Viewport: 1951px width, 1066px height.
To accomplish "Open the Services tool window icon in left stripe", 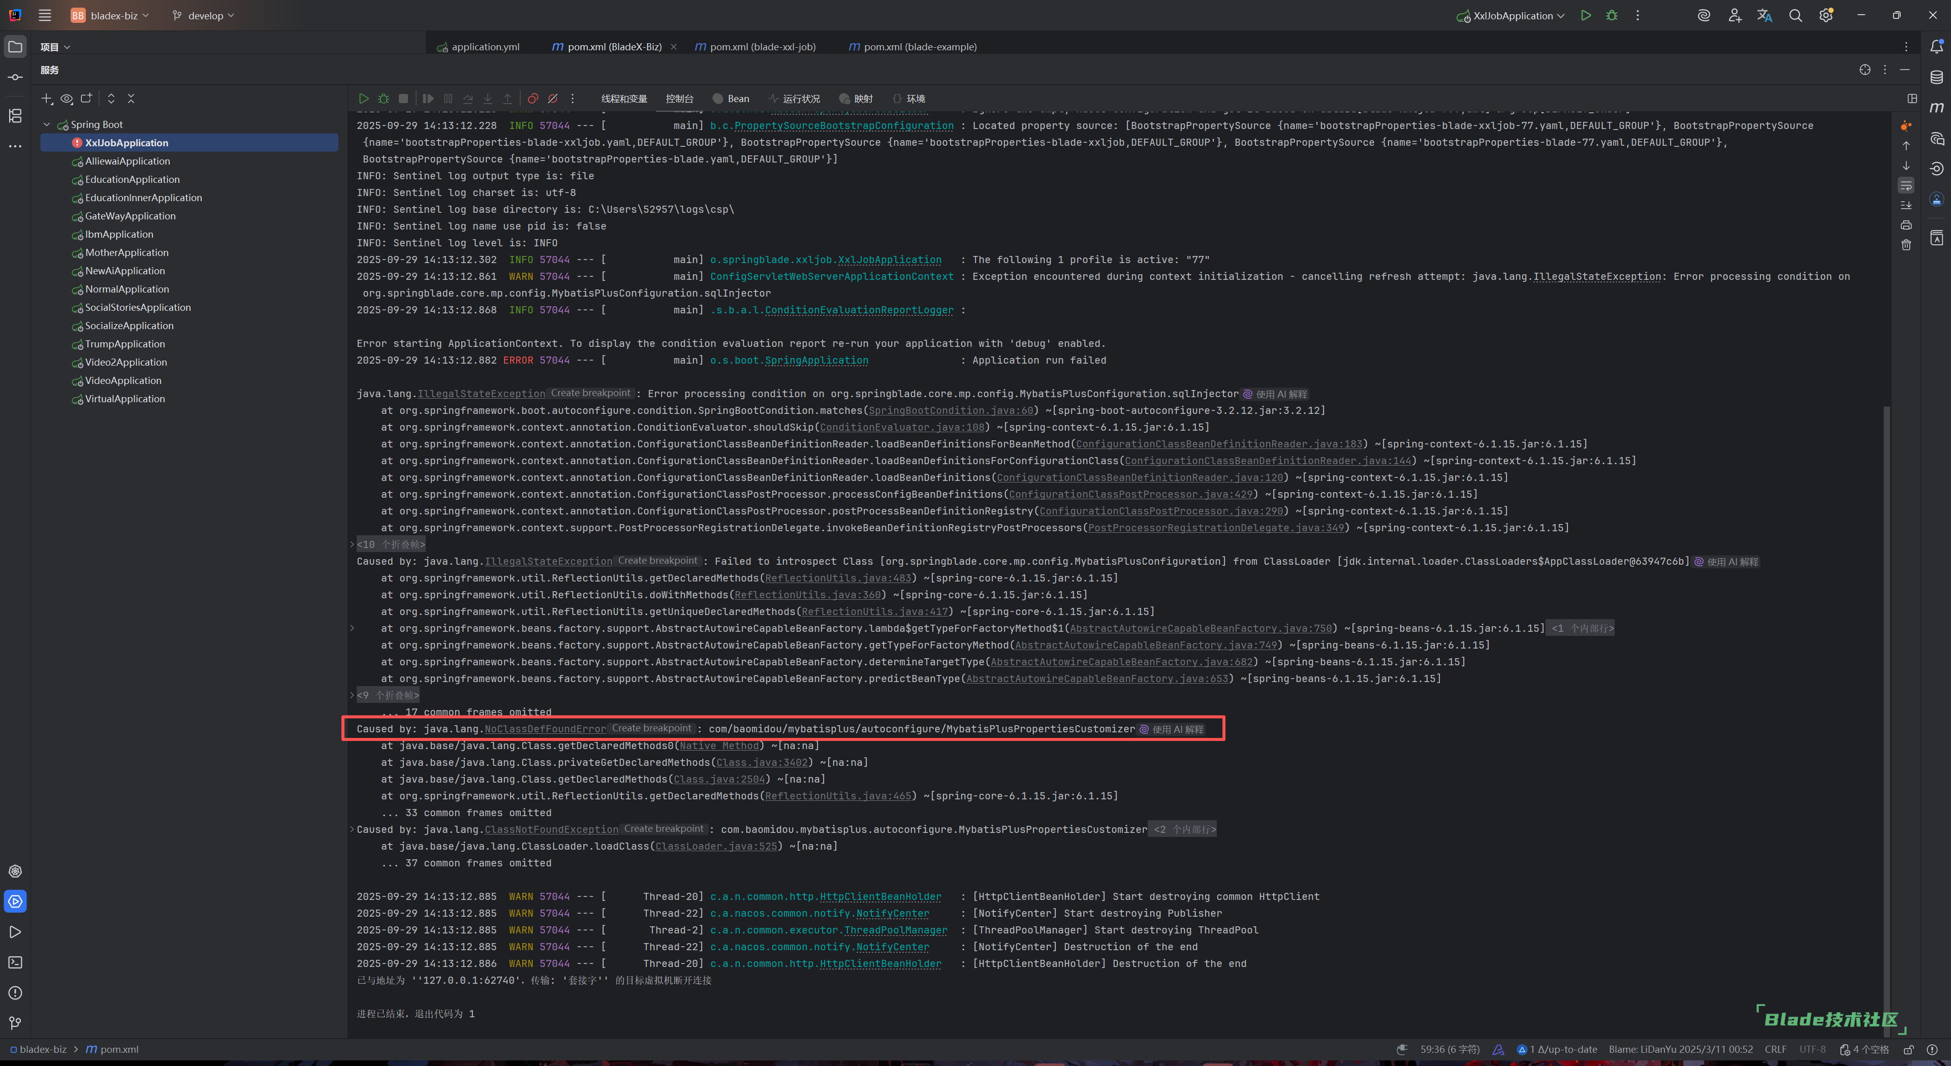I will [x=15, y=901].
